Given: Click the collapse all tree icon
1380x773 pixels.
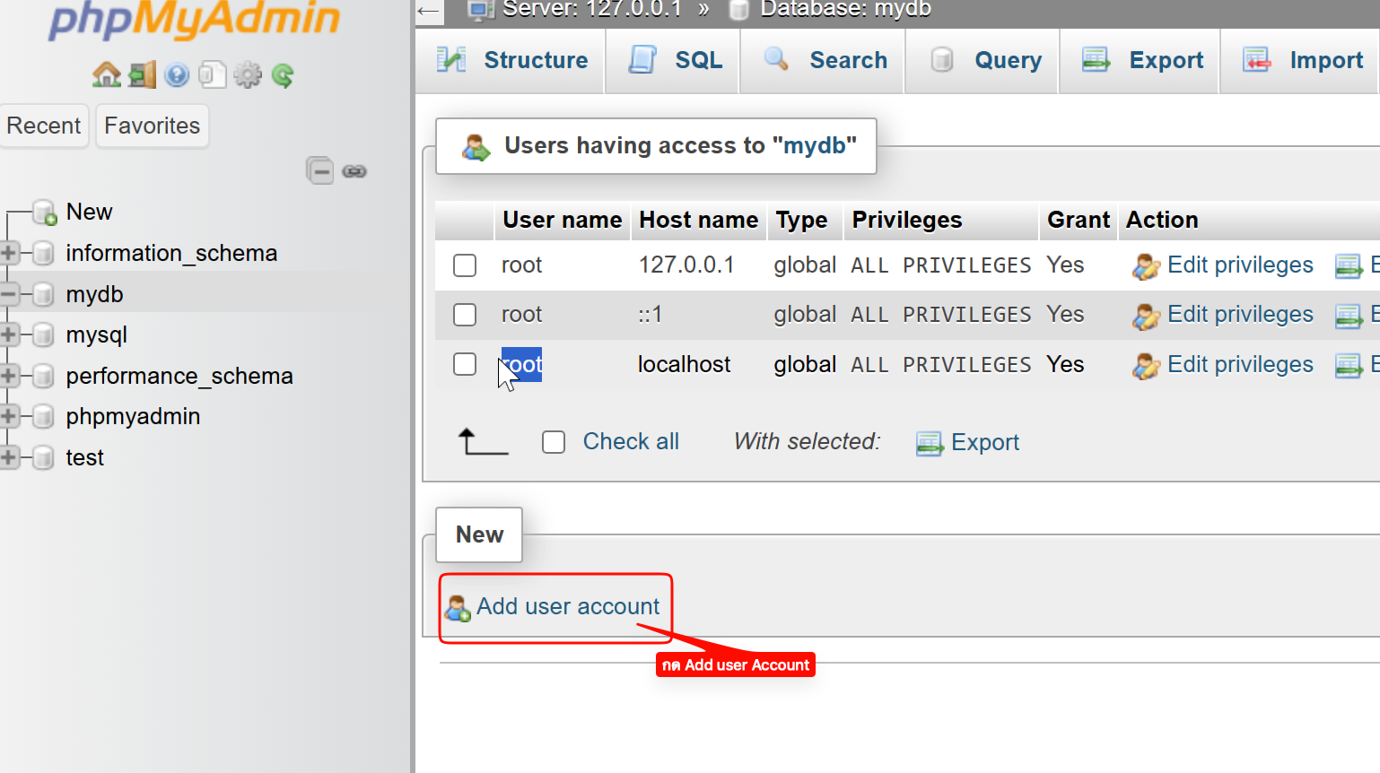Looking at the screenshot, I should tap(319, 170).
